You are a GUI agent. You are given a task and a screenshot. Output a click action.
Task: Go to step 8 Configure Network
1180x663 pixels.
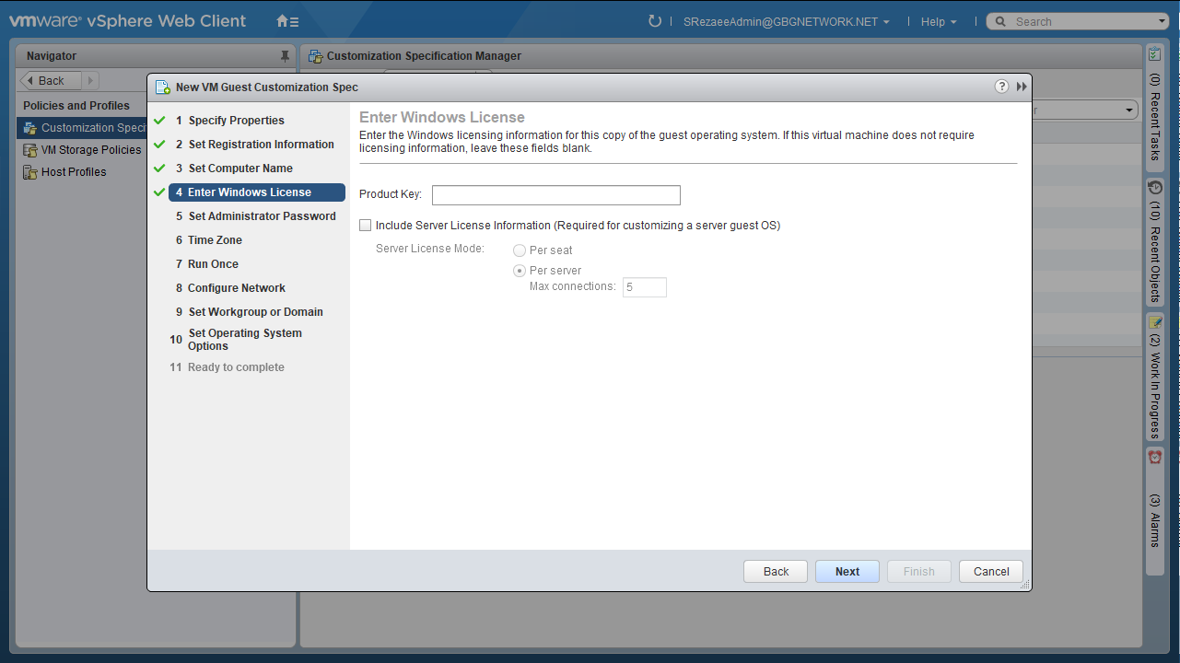point(237,288)
